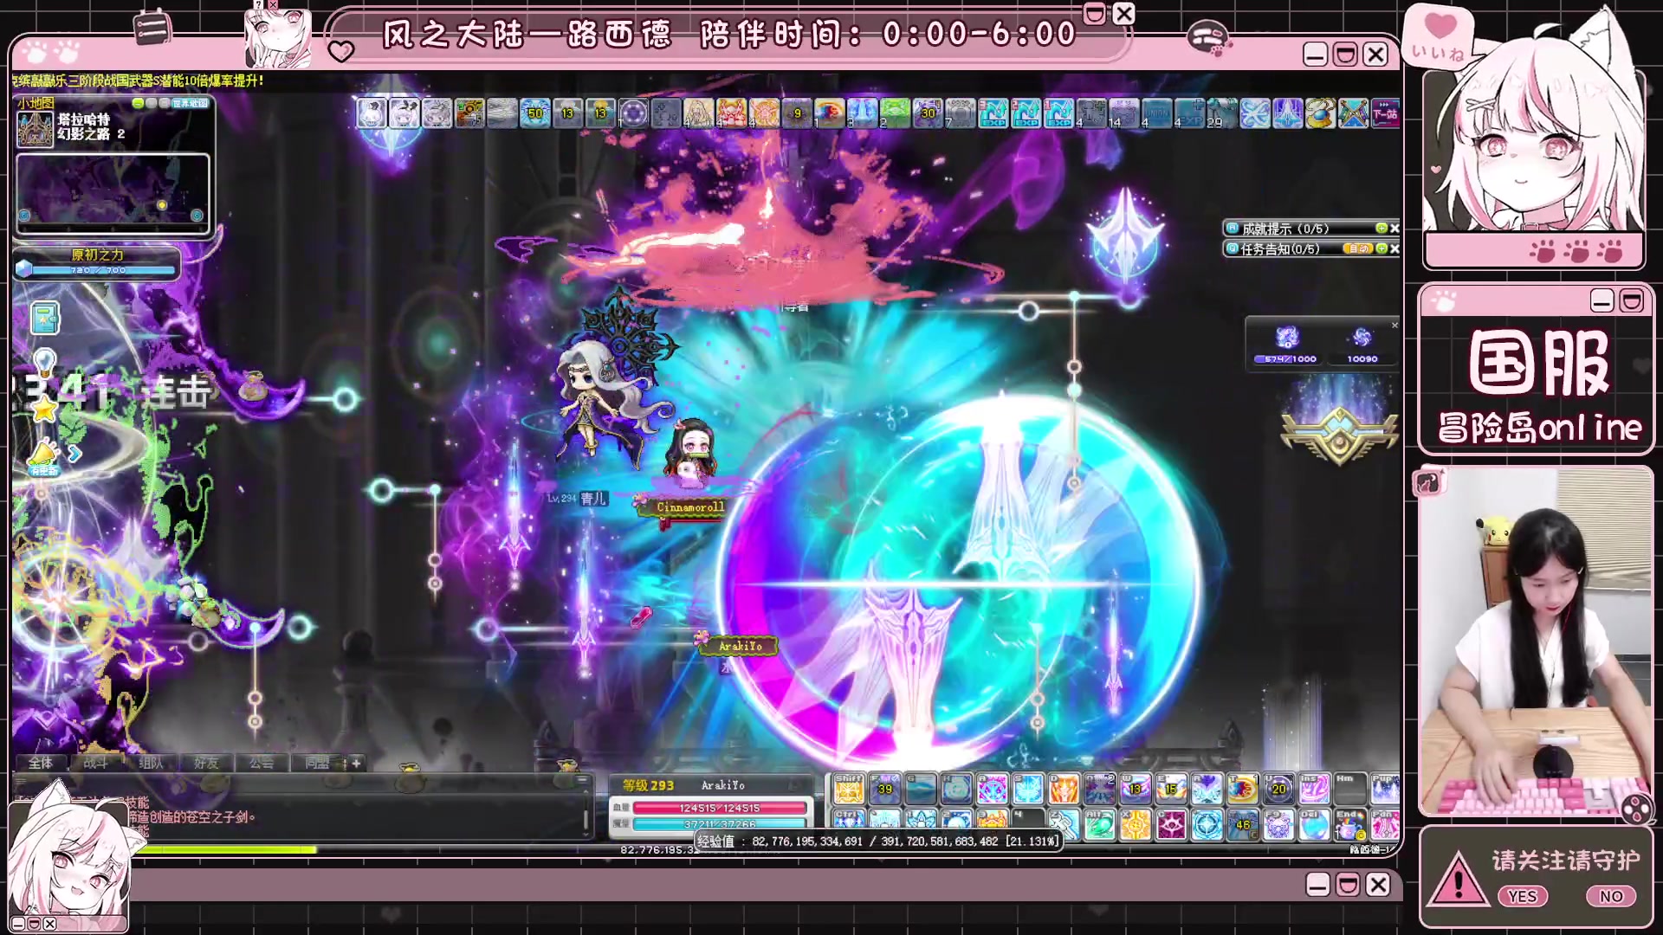The width and height of the screenshot is (1663, 935).
Task: Open the hamburger menu on pink overlay
Action: (x=152, y=28)
